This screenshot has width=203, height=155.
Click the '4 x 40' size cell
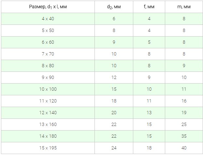[x=48, y=19]
